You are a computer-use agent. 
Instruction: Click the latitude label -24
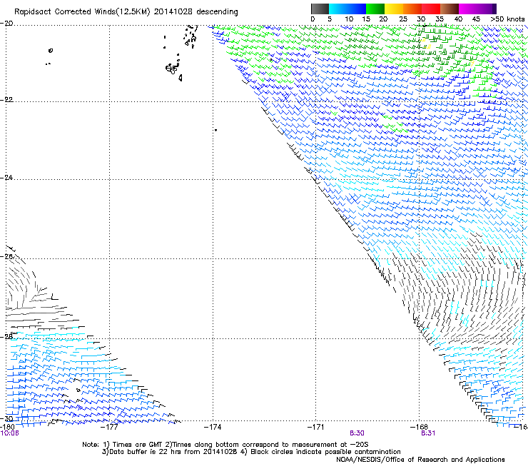click(7, 178)
